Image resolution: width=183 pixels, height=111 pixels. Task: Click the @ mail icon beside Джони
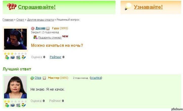coord(33,28)
